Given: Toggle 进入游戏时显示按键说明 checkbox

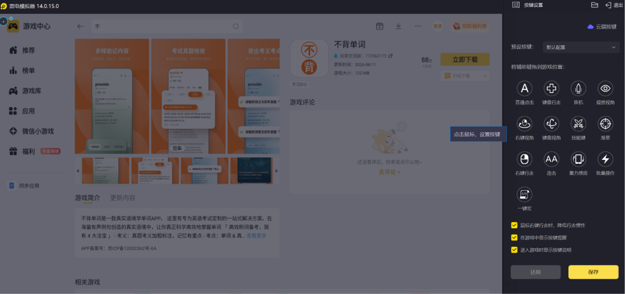Looking at the screenshot, I should click(x=514, y=250).
